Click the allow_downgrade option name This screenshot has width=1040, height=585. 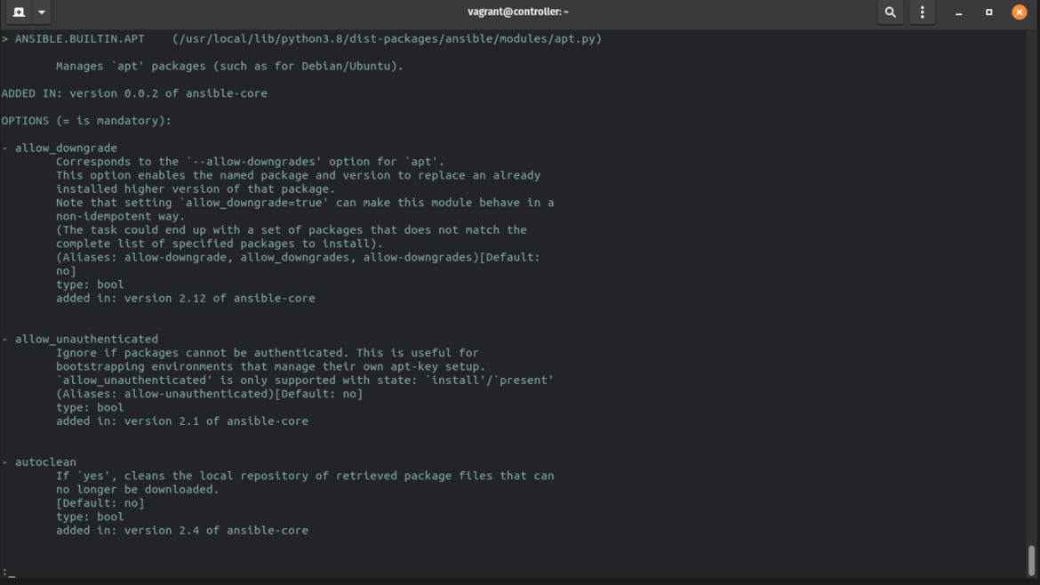tap(66, 148)
